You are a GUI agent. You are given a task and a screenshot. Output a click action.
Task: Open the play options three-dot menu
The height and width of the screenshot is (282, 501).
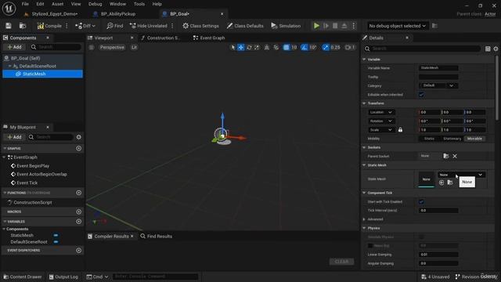353,26
